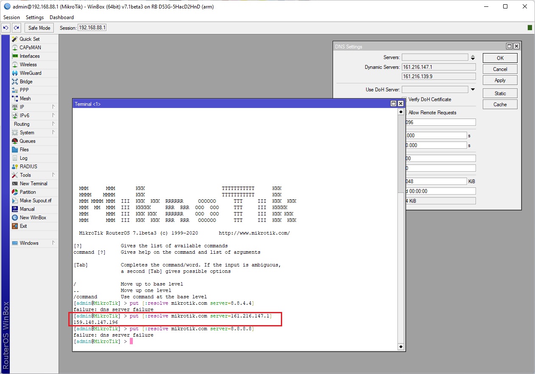This screenshot has height=374, width=535.
Task: Expand the System submenu
Action: [33, 133]
